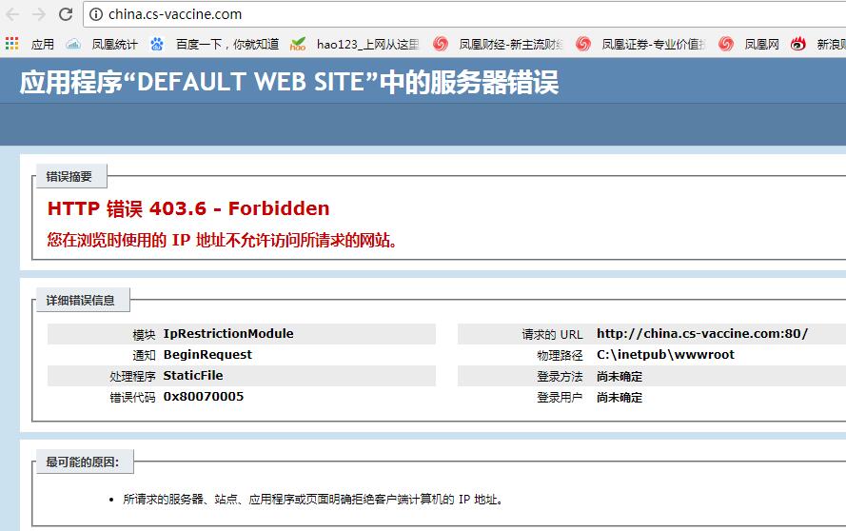The height and width of the screenshot is (531, 846).
Task: Click the 登录用户 value 尚未确定
Action: pyautogui.click(x=620, y=398)
